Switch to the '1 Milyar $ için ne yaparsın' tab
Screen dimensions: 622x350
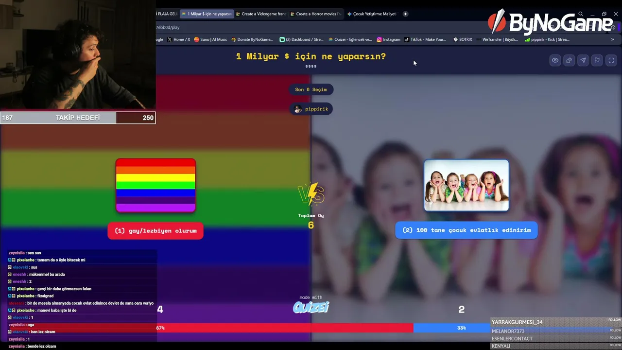pyautogui.click(x=207, y=14)
